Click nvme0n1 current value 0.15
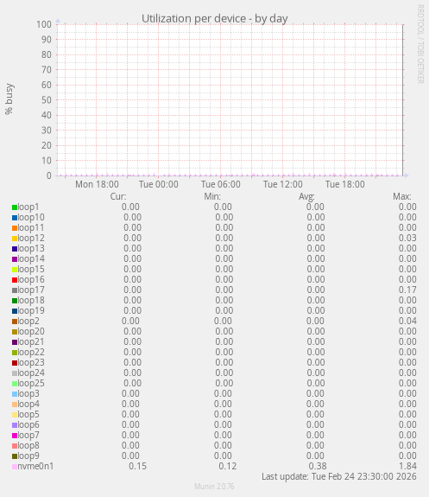The height and width of the screenshot is (497, 429). click(x=138, y=466)
